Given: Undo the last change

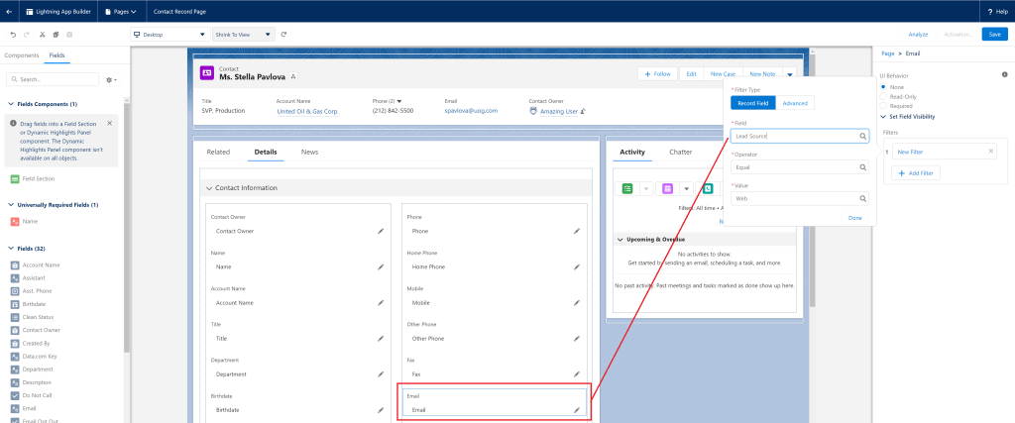Looking at the screenshot, I should point(13,35).
